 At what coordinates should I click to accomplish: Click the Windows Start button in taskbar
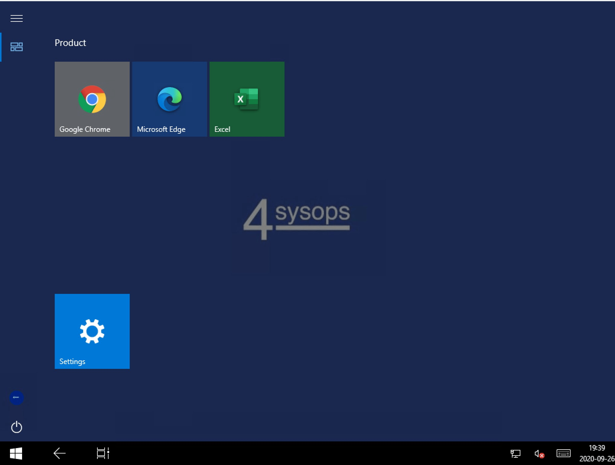[17, 453]
